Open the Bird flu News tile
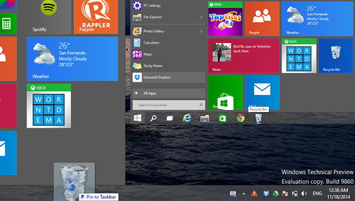The image size is (355, 201). tap(244, 56)
